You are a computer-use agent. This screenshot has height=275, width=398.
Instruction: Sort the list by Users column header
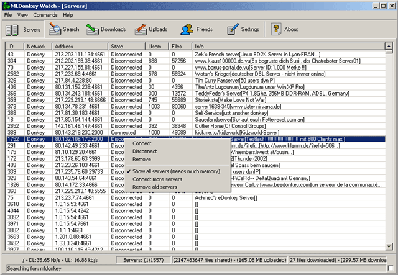click(157, 46)
